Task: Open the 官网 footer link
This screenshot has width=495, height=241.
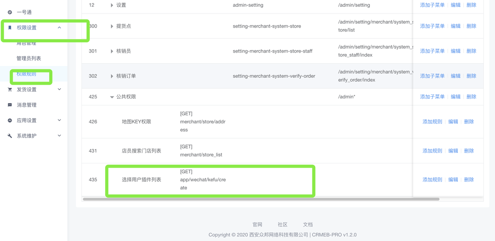Action: click(257, 225)
